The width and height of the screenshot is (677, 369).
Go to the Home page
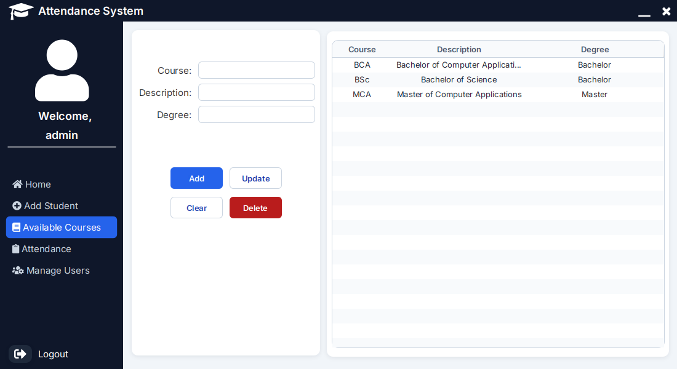pos(62,184)
